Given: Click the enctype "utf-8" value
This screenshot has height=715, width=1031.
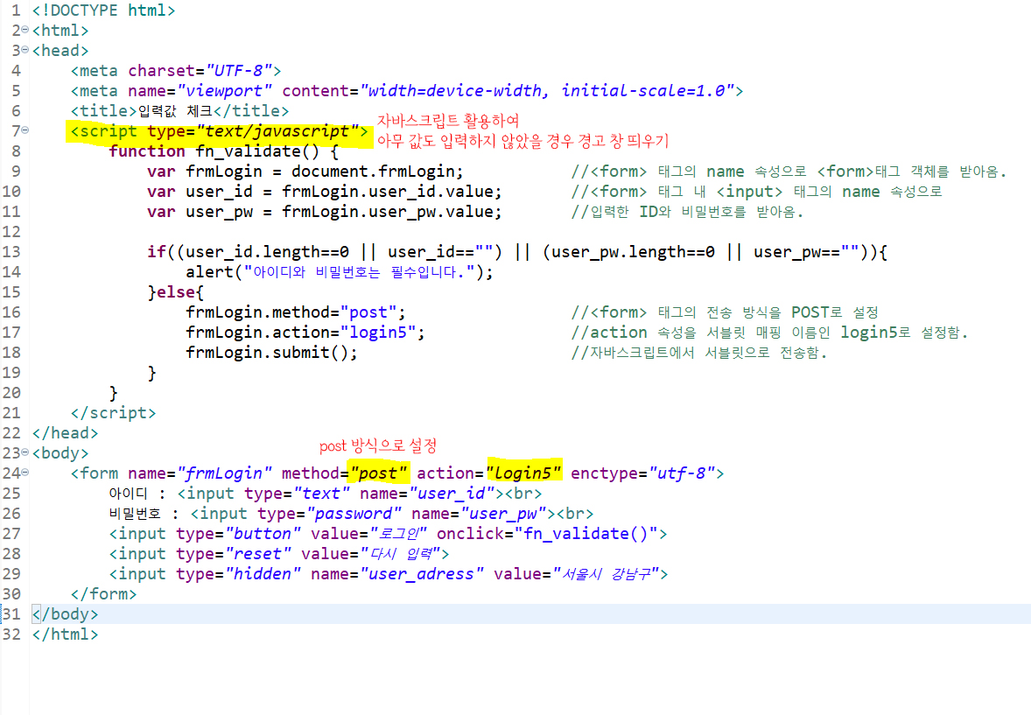Looking at the screenshot, I should (x=682, y=473).
